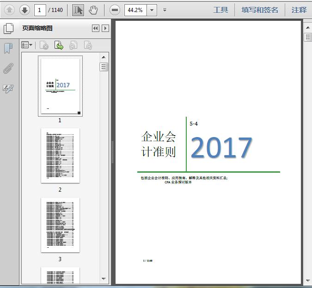Image resolution: width=312 pixels, height=288 pixels.
Task: Select page 2 thumbnail
Action: click(x=60, y=156)
